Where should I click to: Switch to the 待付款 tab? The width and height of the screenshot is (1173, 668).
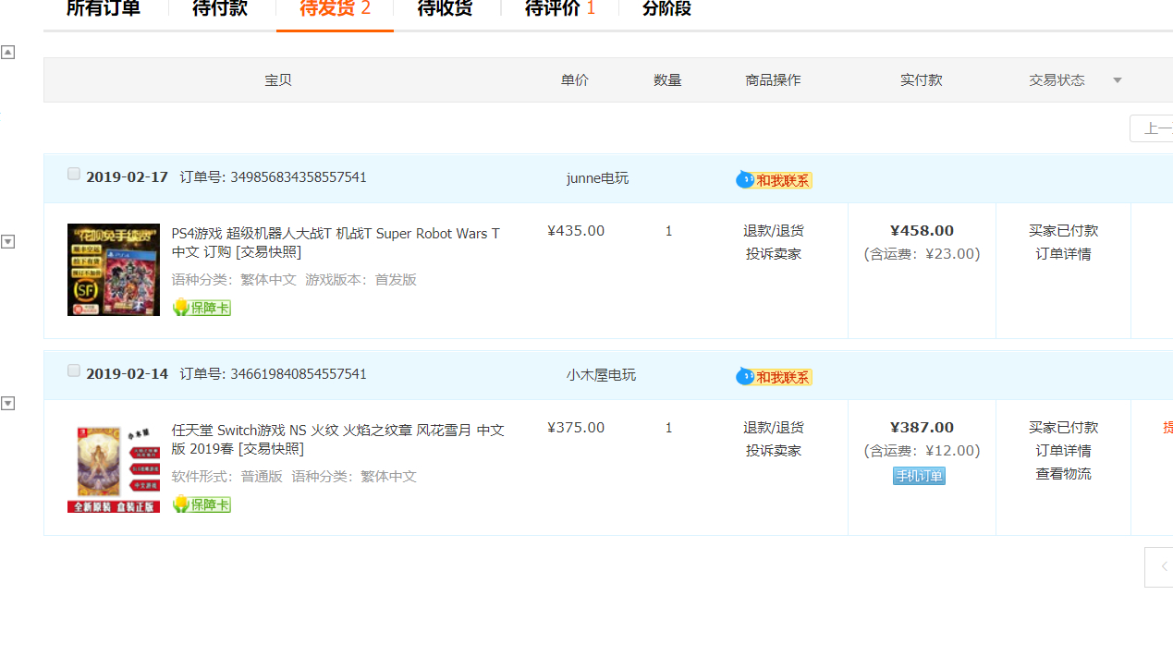point(220,9)
